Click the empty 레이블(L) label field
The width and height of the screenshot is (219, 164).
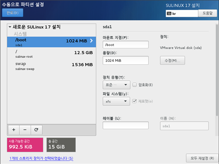[x=125, y=125]
